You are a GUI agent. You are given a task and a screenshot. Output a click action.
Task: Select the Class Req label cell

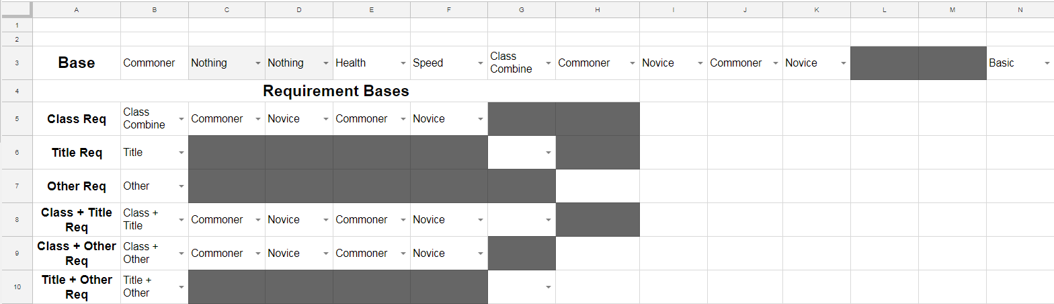(x=77, y=119)
